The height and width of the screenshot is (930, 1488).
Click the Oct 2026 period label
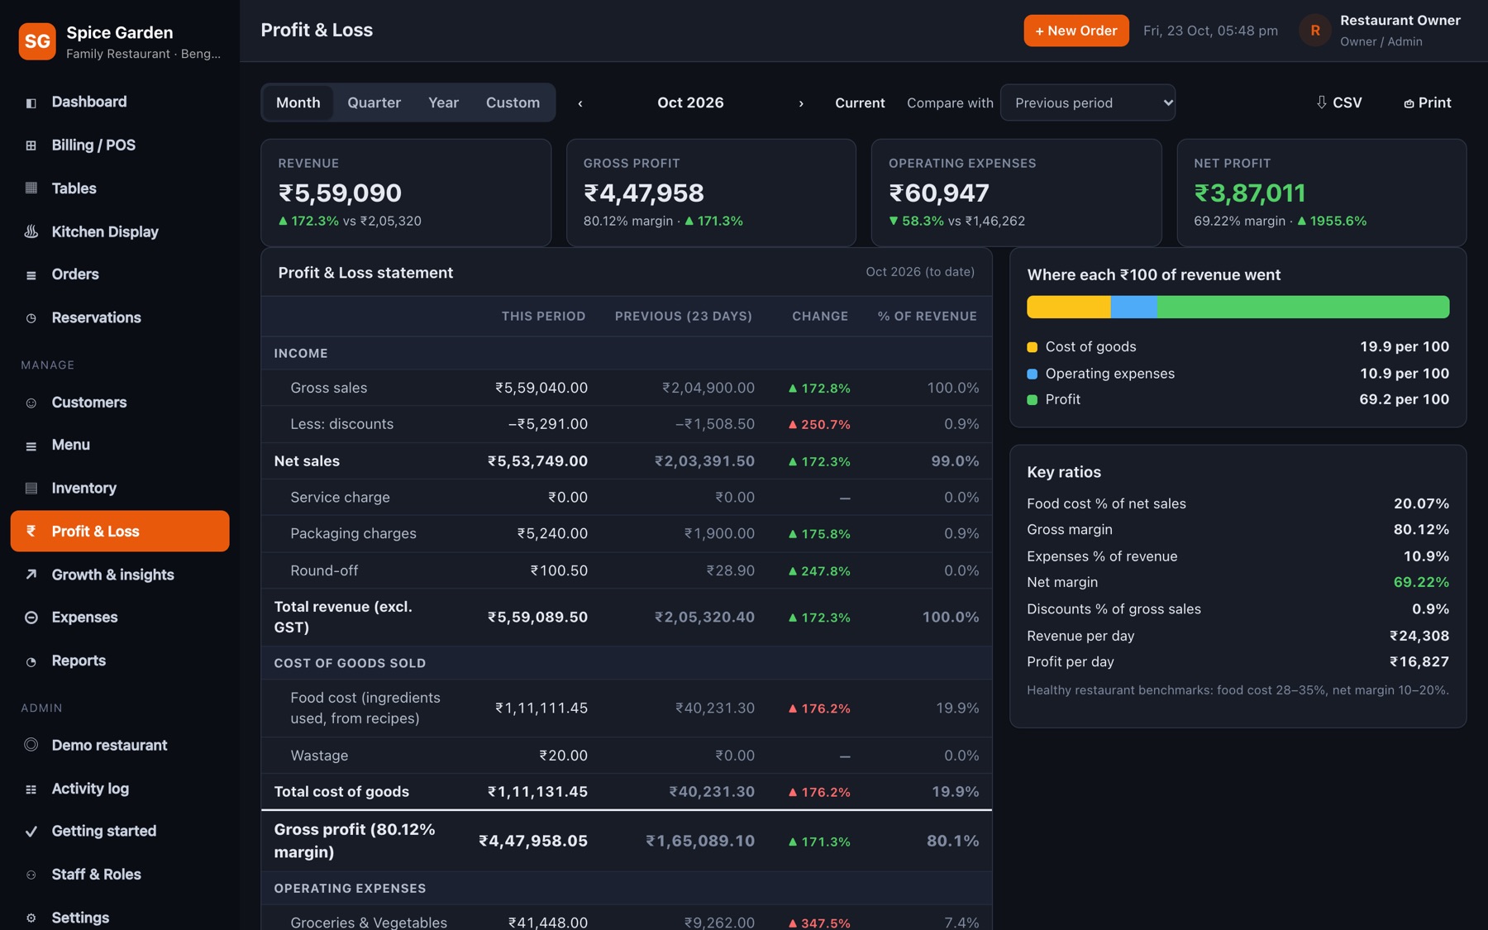(690, 103)
